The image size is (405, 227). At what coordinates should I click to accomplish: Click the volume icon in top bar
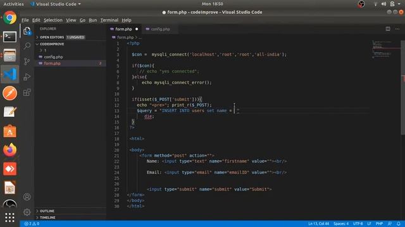coord(384,4)
